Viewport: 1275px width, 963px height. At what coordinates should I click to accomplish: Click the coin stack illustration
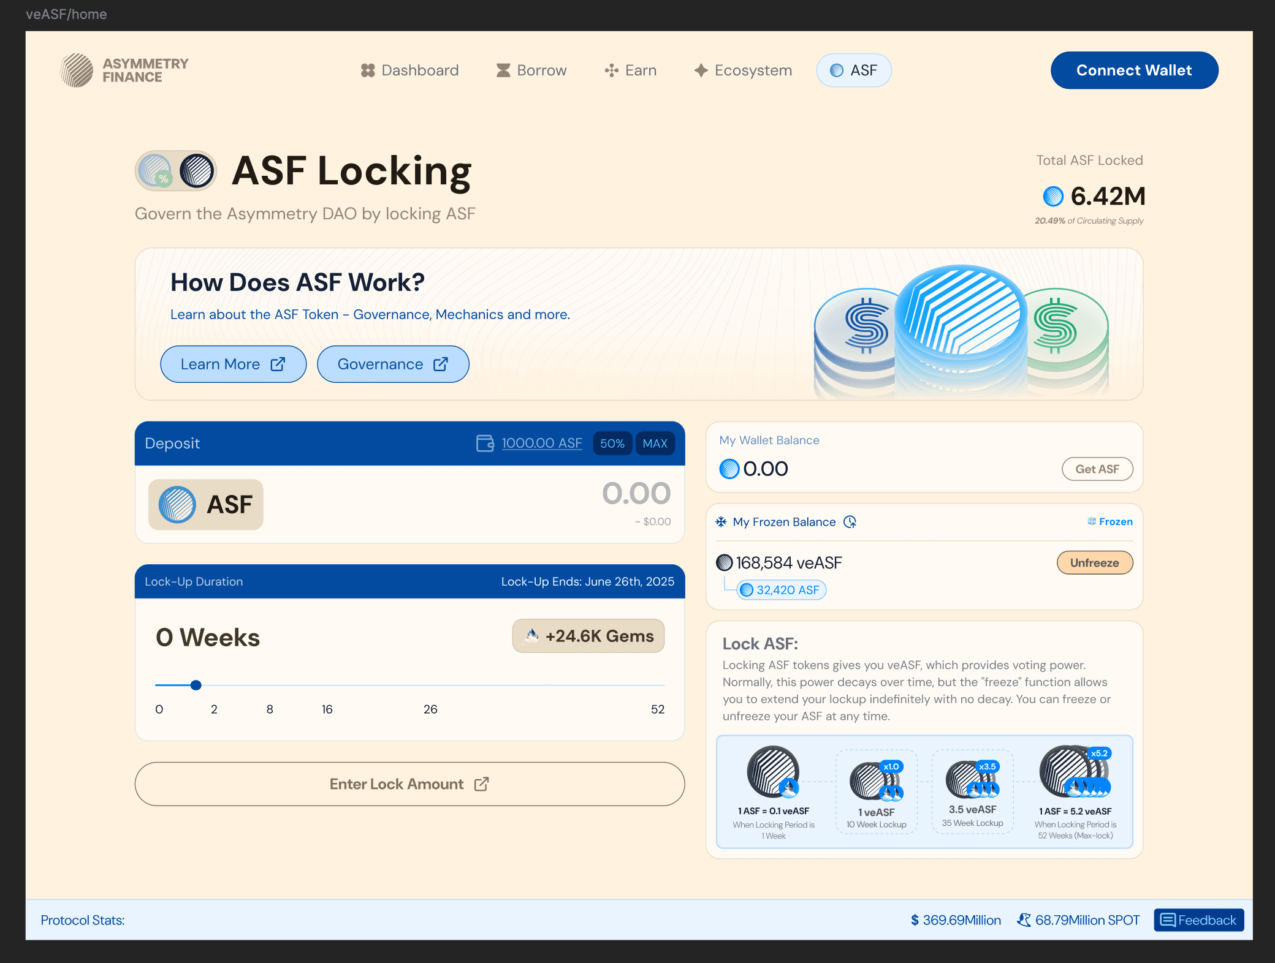[x=961, y=331]
